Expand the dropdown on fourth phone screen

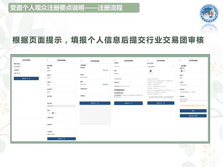(128, 73)
